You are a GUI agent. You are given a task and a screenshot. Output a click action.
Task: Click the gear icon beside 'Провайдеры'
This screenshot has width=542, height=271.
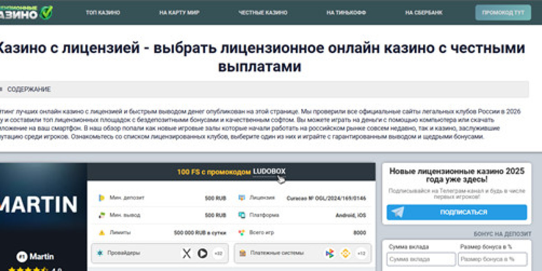click(100, 252)
